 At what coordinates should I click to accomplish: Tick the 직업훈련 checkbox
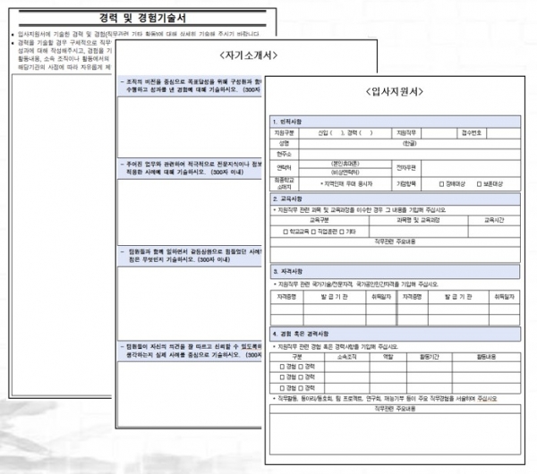[x=313, y=232]
